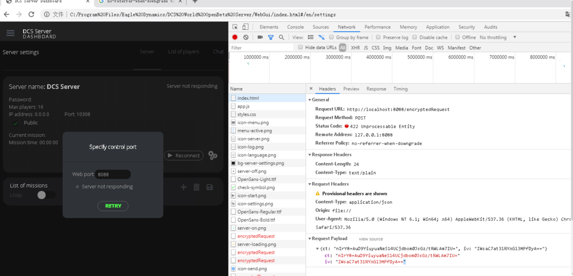The width and height of the screenshot is (573, 276).
Task: Open network search with magnifier icon
Action: [281, 37]
